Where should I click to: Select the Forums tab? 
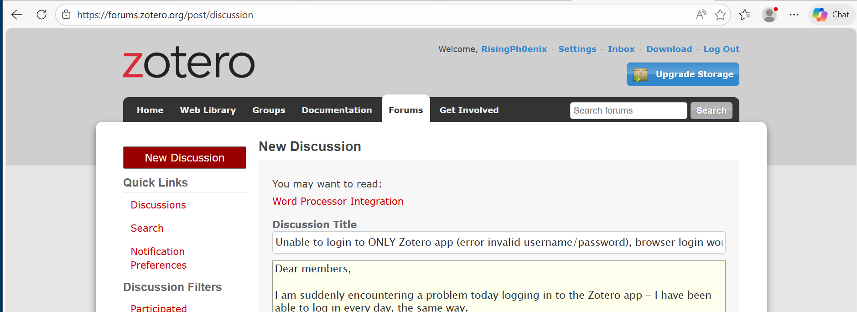tap(406, 109)
